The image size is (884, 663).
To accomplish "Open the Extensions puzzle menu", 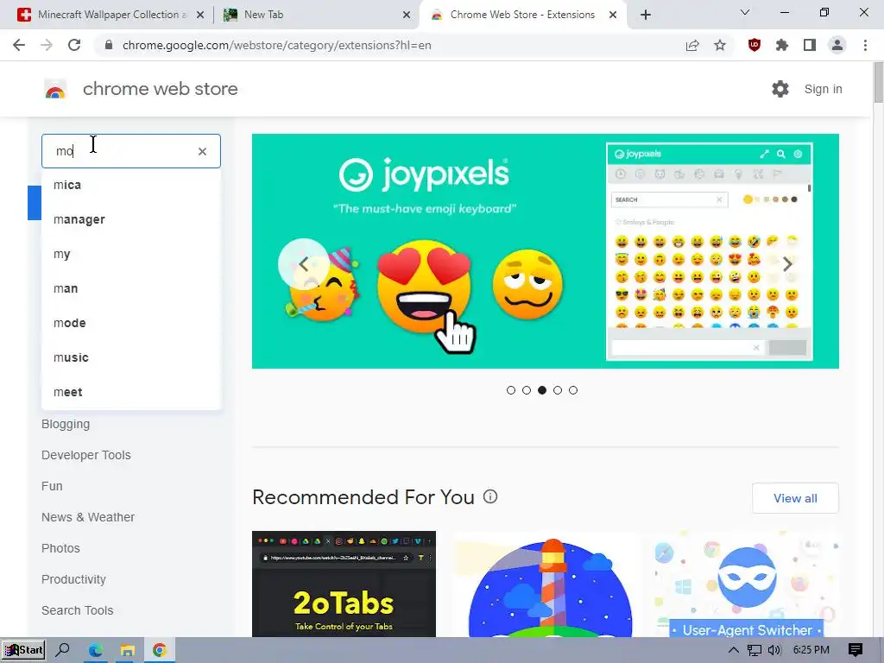I will [x=782, y=45].
